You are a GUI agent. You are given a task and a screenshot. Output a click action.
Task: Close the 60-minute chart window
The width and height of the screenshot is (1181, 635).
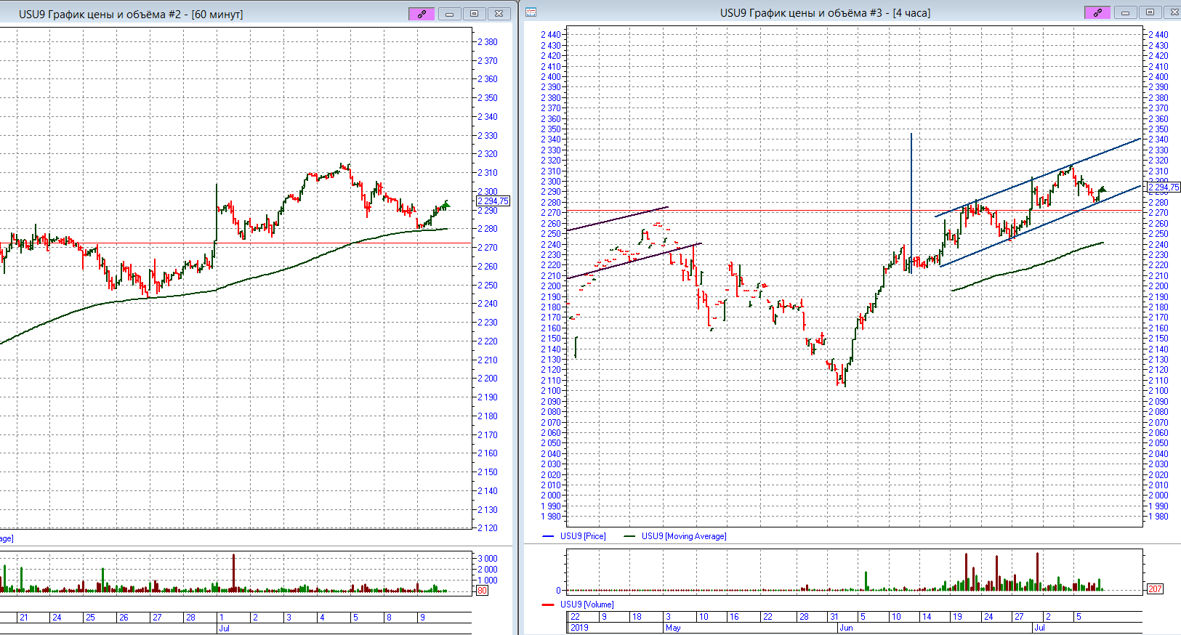(499, 14)
